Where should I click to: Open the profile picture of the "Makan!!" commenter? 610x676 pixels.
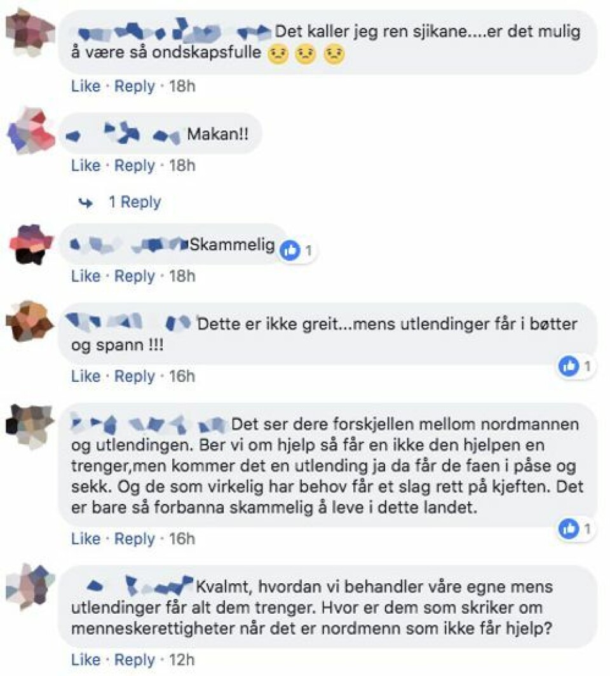click(31, 131)
